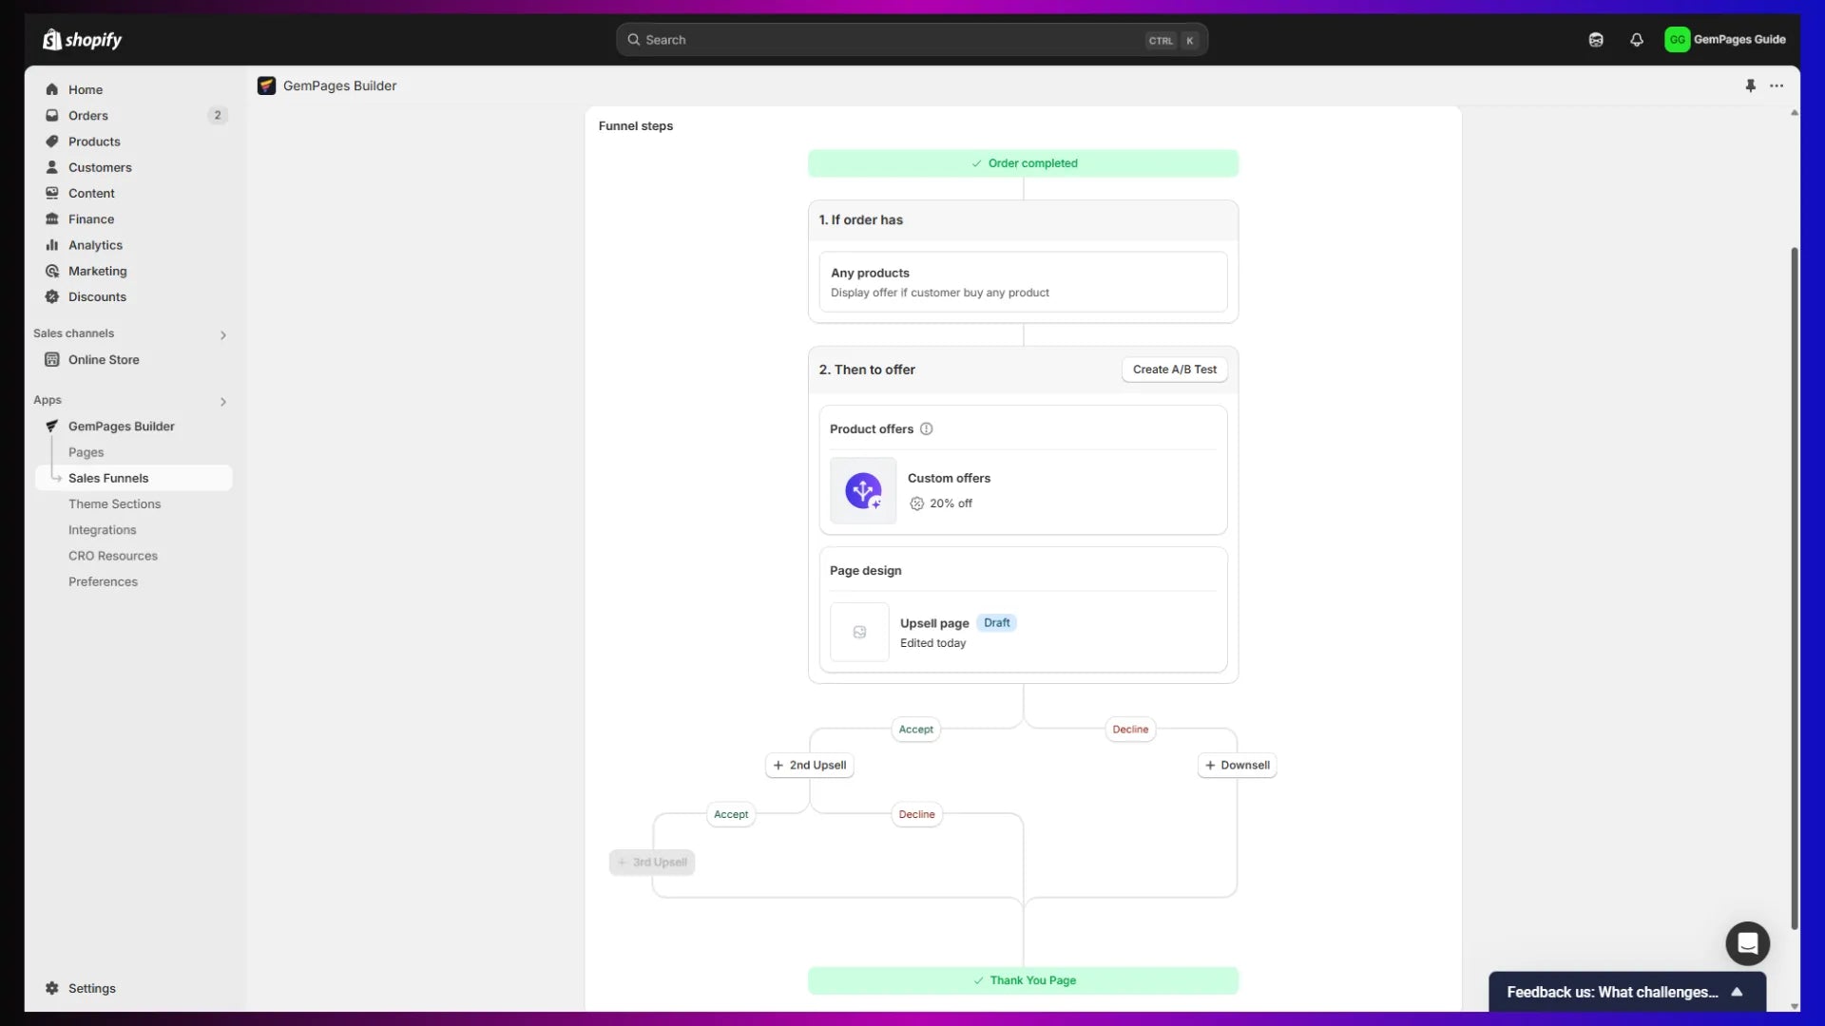1825x1026 pixels.
Task: Pin the GemPages Builder app
Action: click(1750, 85)
